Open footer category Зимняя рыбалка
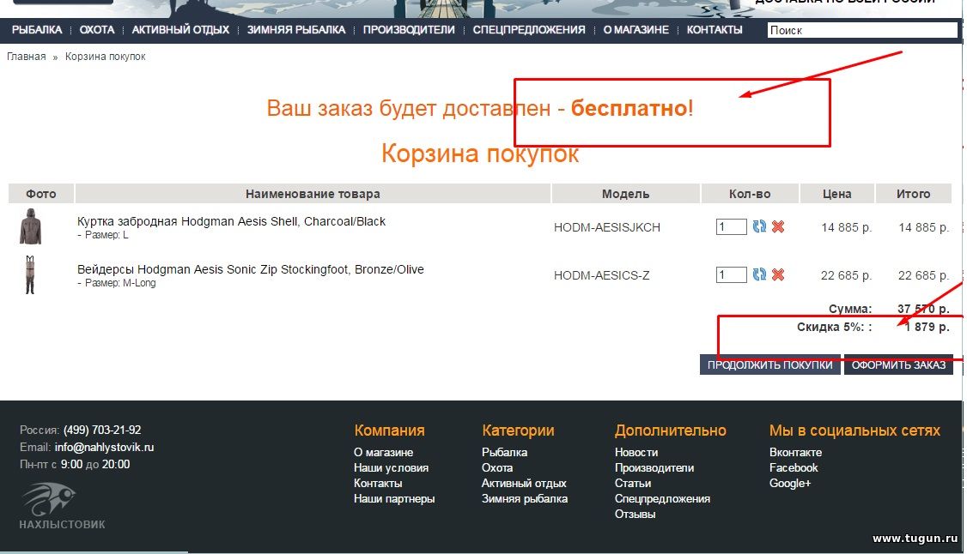Image resolution: width=967 pixels, height=554 pixels. click(524, 498)
